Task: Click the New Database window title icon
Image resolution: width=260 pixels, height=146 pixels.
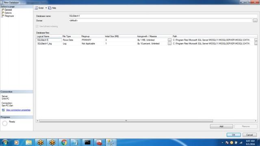Action: 1,2
